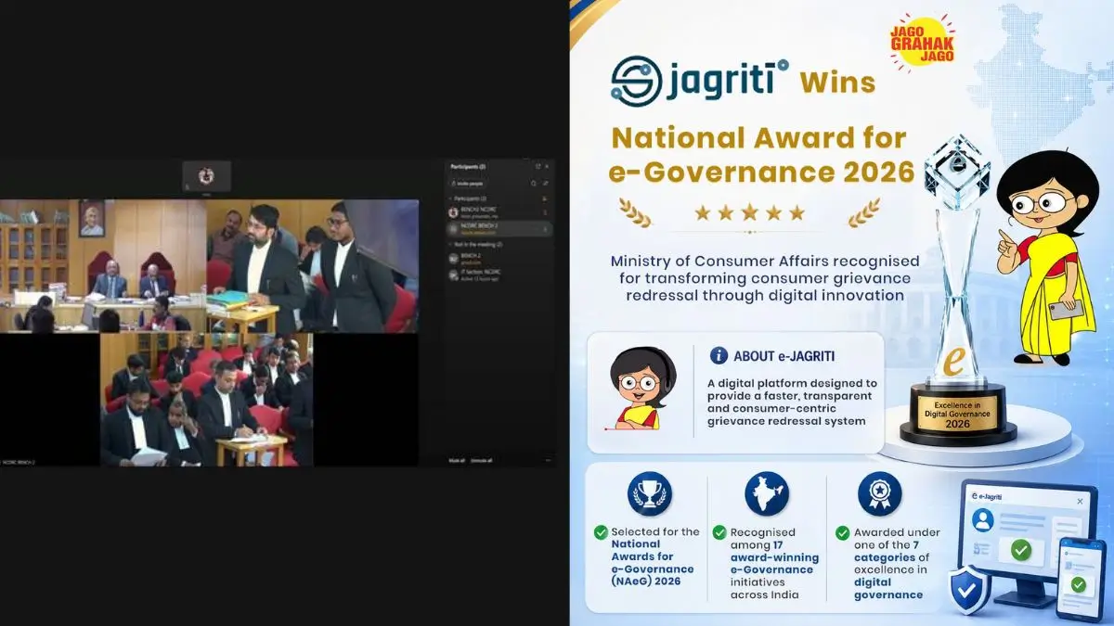This screenshot has height=626, width=1114.
Task: Click the sort icon beside the search icon
Action: 546,183
